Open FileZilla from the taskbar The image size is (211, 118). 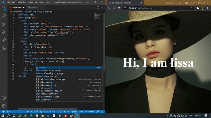point(65,116)
